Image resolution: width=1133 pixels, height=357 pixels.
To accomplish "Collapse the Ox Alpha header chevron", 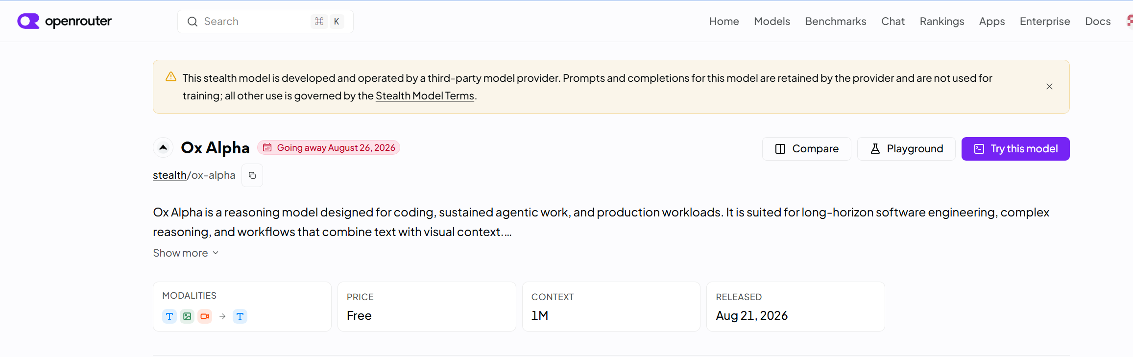I will 163,147.
